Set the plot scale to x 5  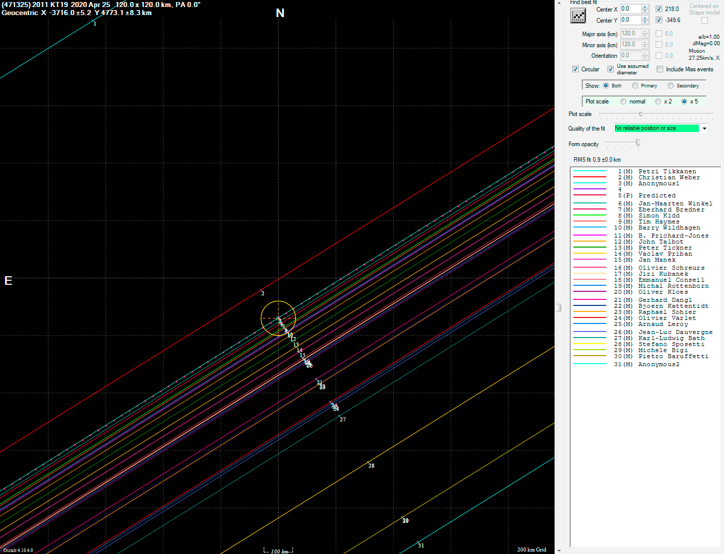coord(684,101)
